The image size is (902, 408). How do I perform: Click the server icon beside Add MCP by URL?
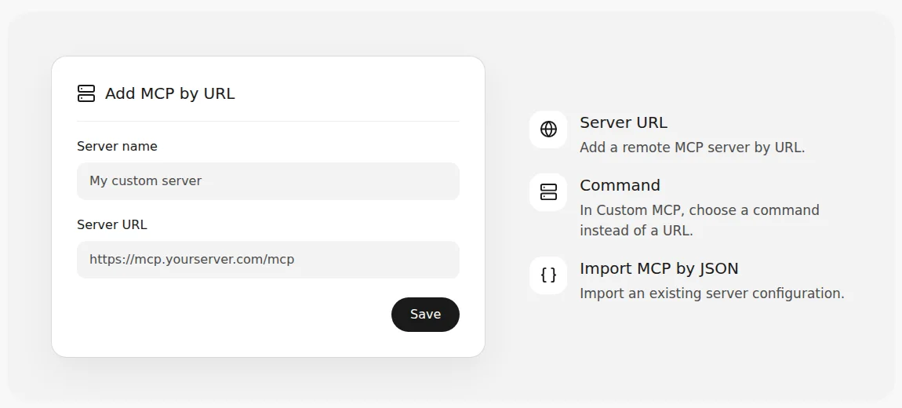85,93
